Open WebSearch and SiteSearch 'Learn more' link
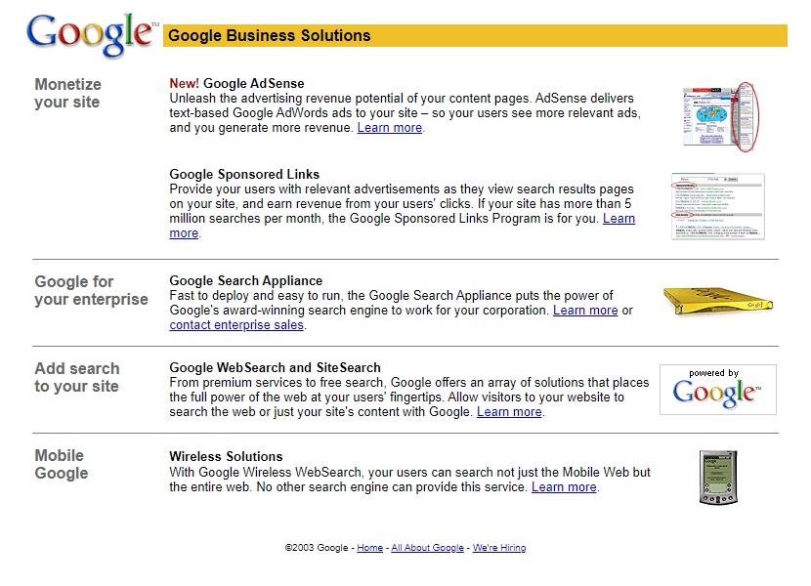 (509, 412)
